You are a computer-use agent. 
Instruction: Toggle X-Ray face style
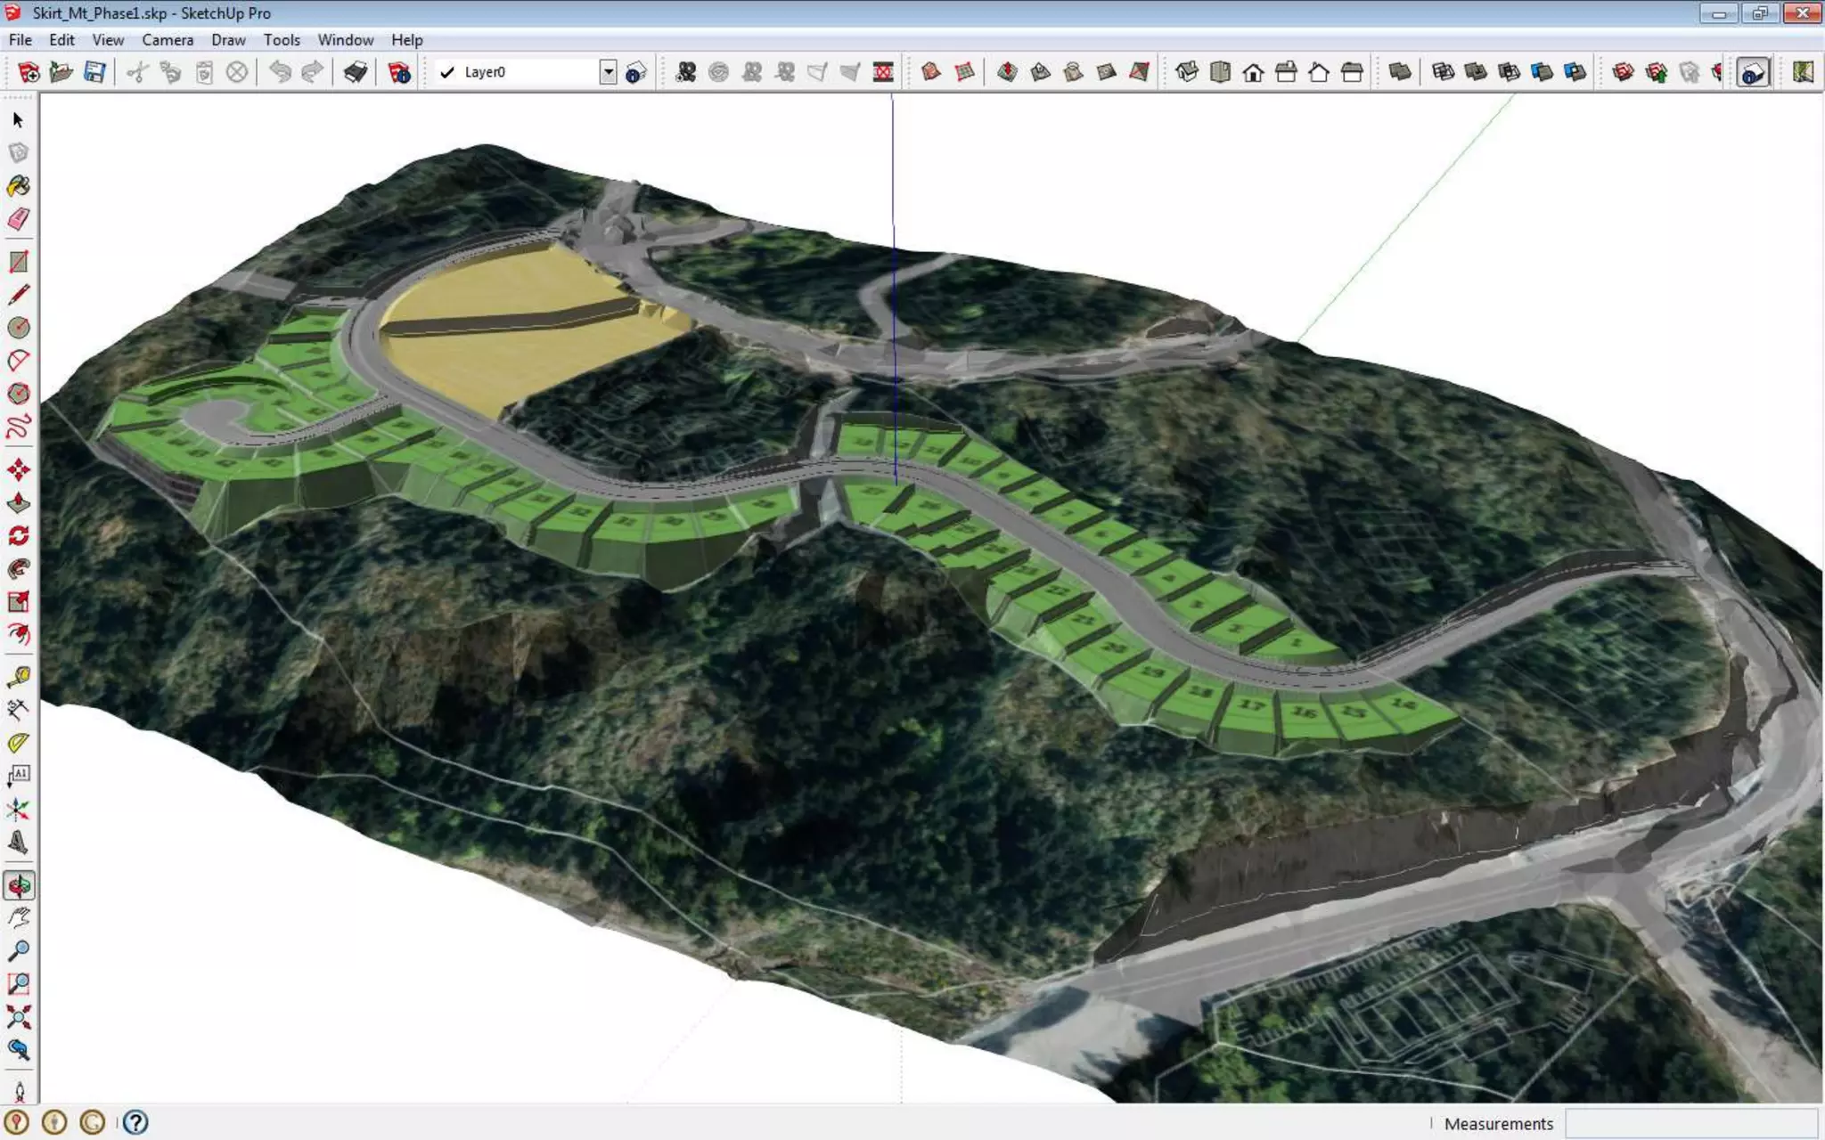point(1399,72)
